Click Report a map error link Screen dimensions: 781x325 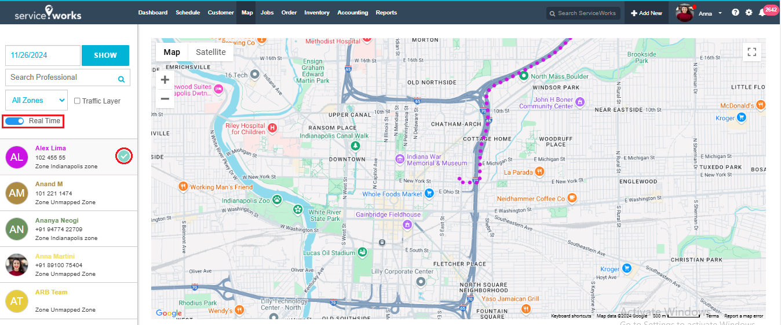point(744,316)
